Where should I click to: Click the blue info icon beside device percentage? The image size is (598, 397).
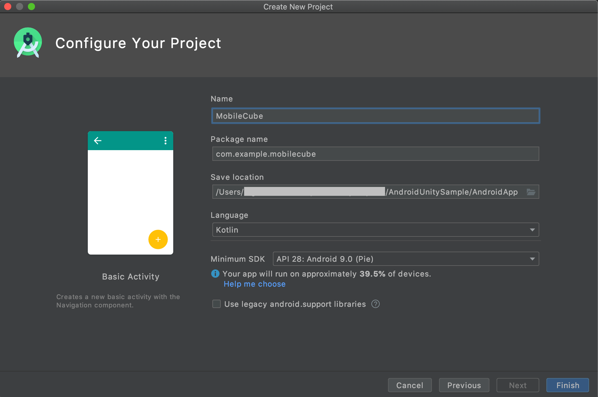click(215, 274)
